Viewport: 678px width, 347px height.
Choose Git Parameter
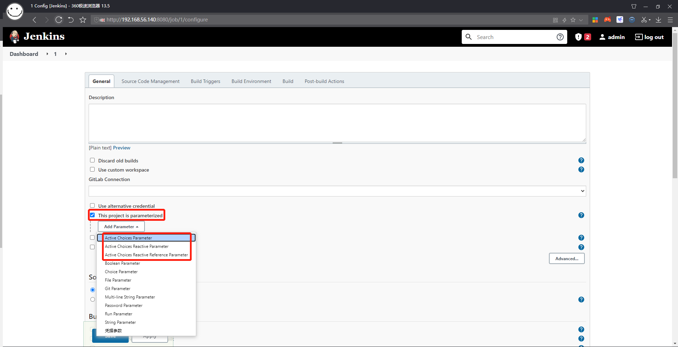click(x=146, y=289)
